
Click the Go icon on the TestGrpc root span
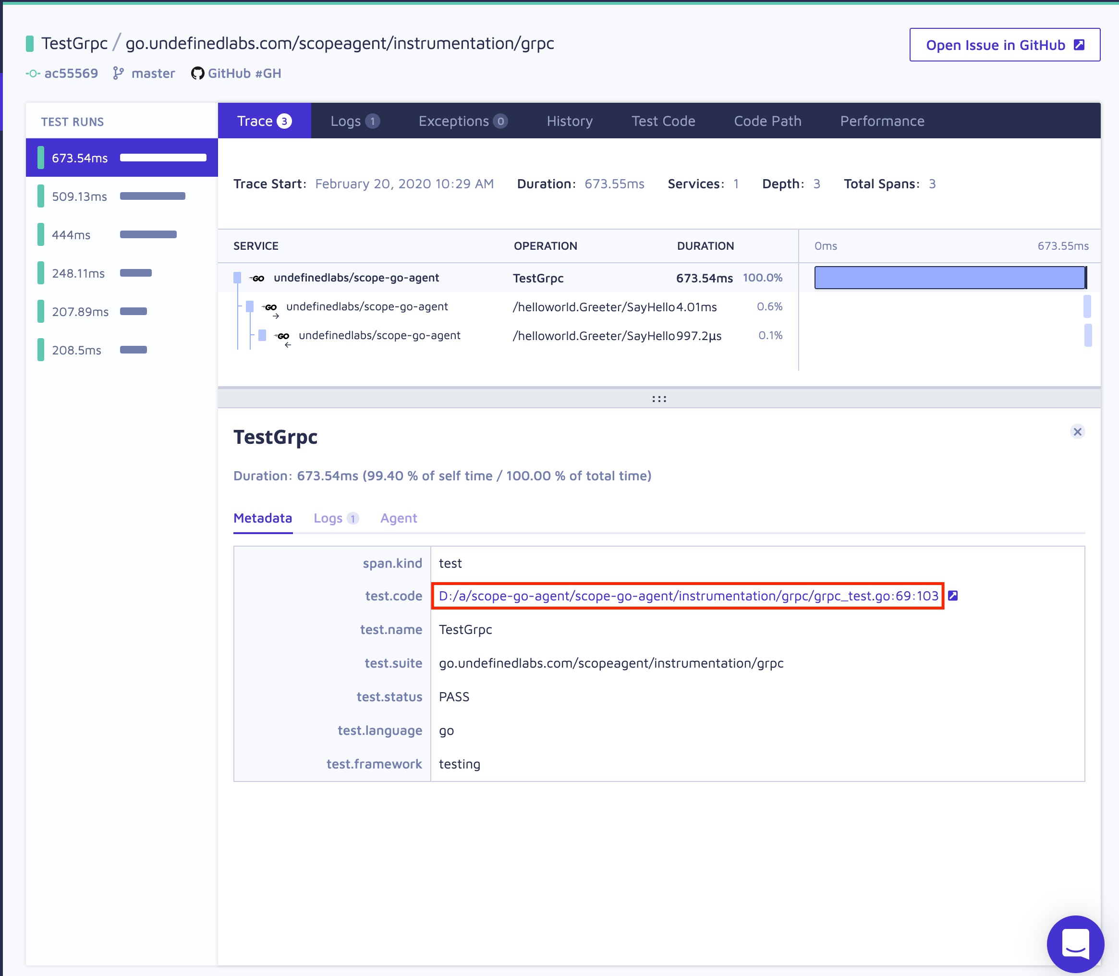click(x=258, y=278)
